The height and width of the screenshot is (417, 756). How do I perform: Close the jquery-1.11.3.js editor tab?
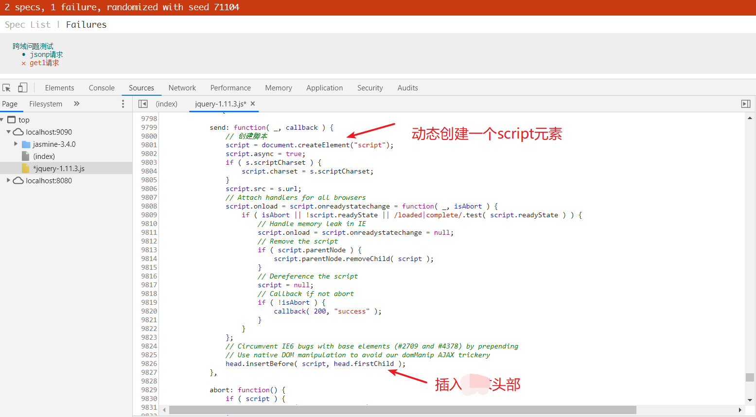pyautogui.click(x=252, y=104)
